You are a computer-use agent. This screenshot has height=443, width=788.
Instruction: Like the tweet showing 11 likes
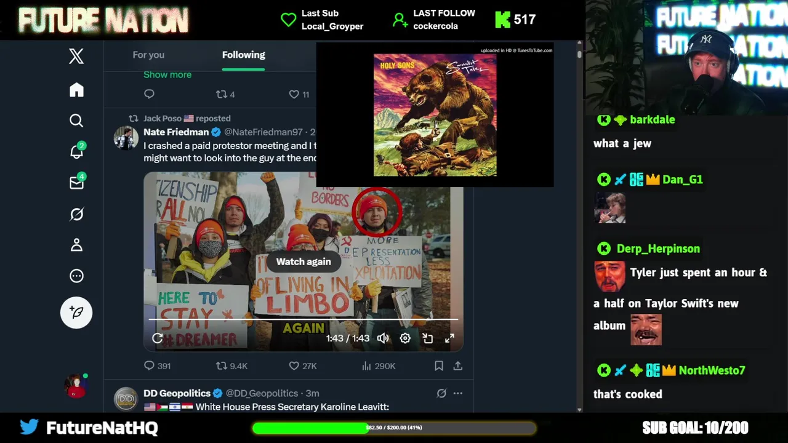pyautogui.click(x=299, y=94)
